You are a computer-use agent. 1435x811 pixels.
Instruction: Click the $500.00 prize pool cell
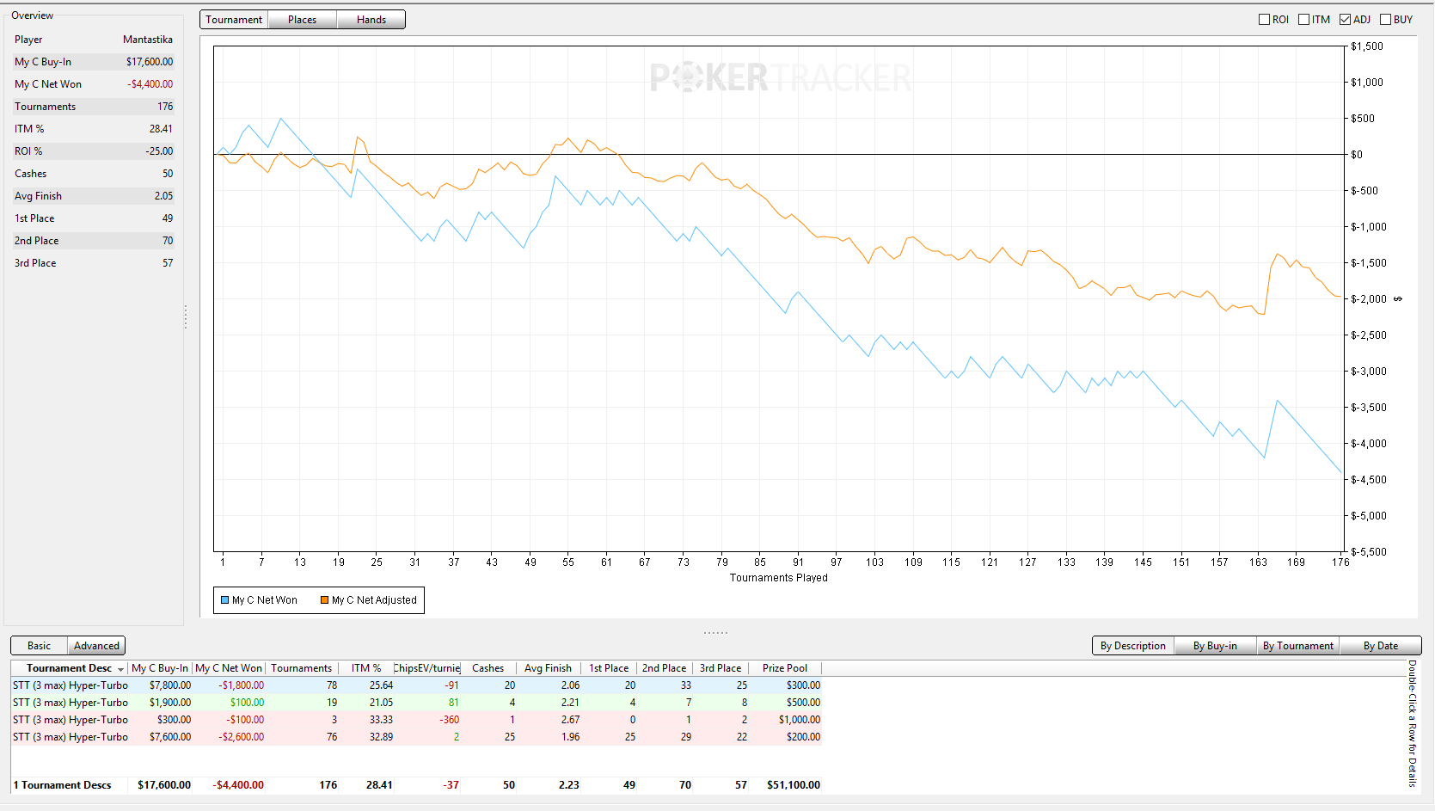[x=803, y=703]
